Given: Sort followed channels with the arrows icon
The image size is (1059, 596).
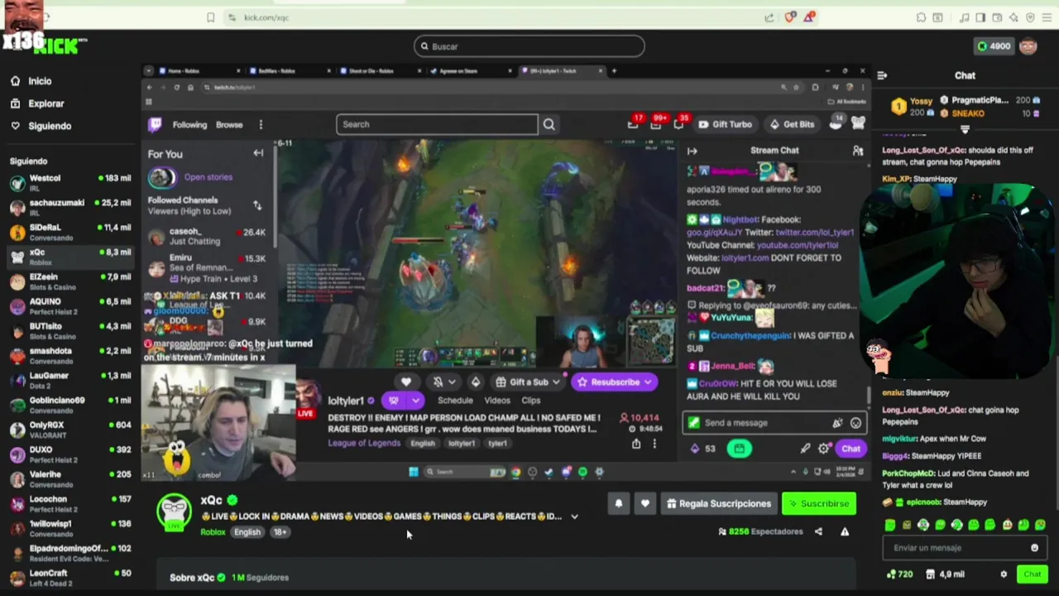Looking at the screenshot, I should click(x=257, y=205).
